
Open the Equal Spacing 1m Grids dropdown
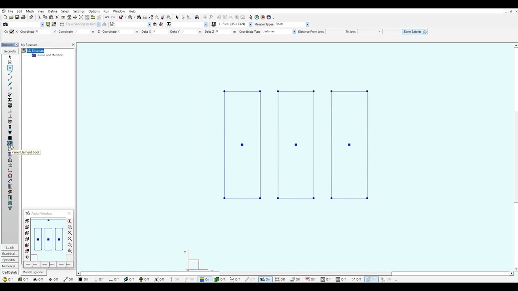pyautogui.click(x=99, y=24)
